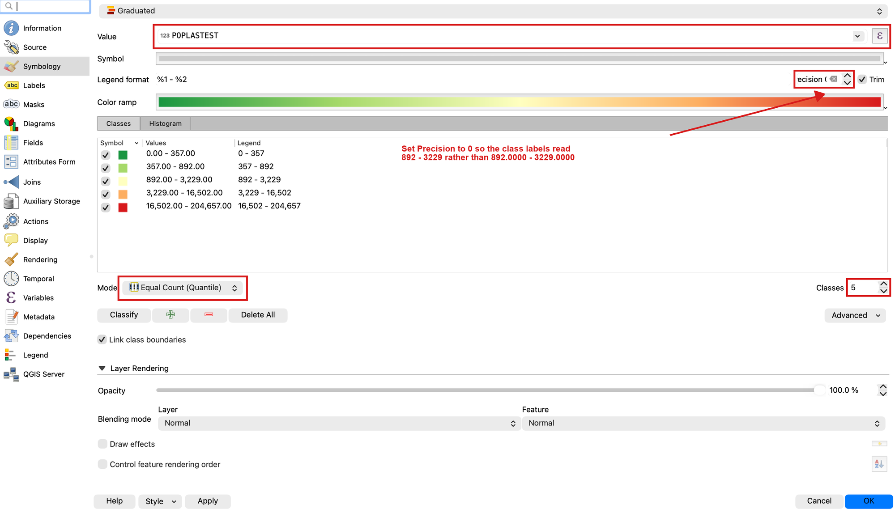Click the red class color swatch
This screenshot has width=895, height=513.
coord(123,208)
